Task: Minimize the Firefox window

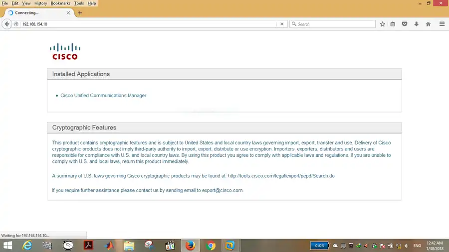Action: tap(420, 3)
